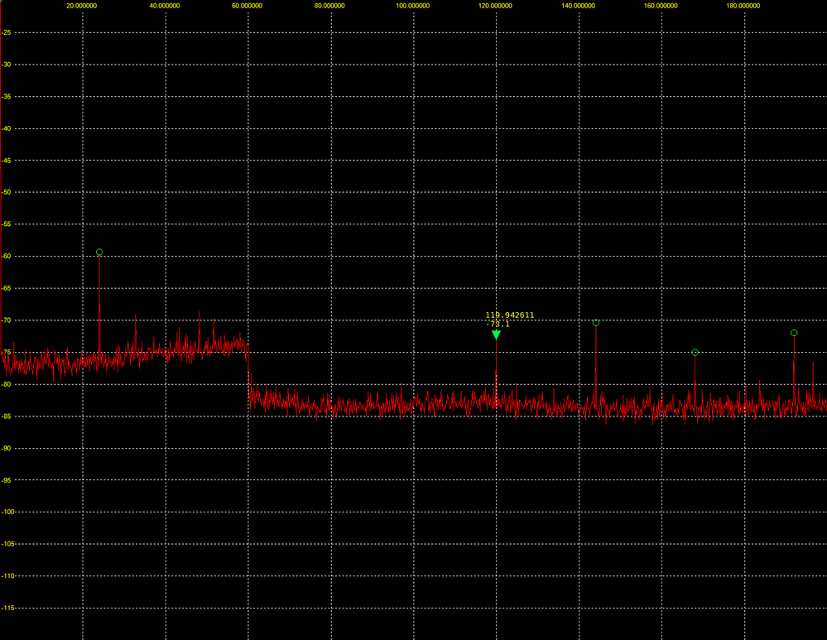Click the marker level readout -73.1
The image size is (827, 640).
coord(498,324)
